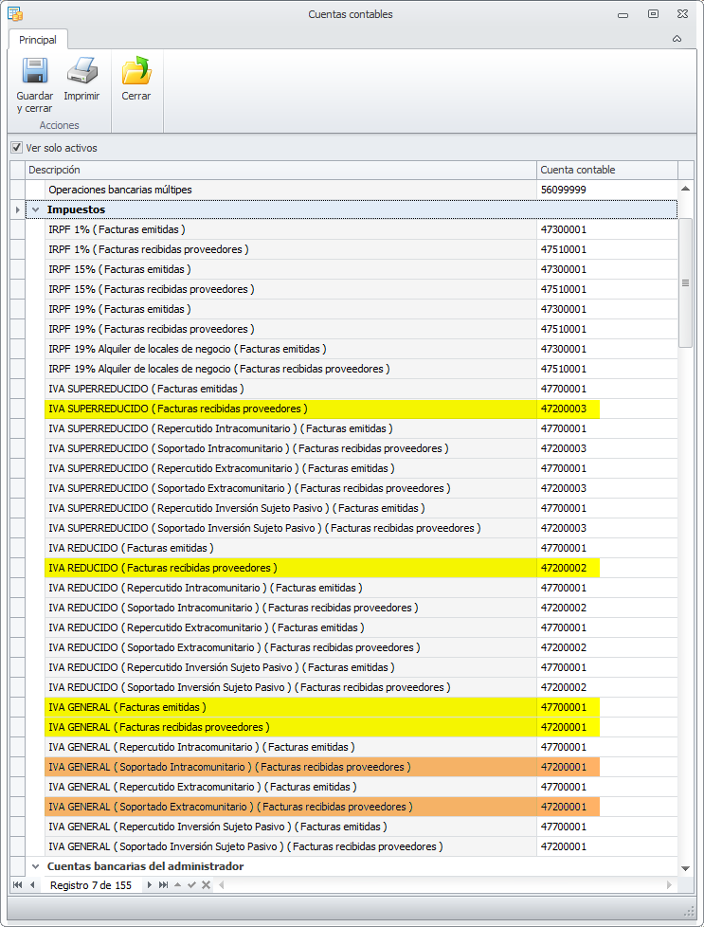Uncheck Ver solo activos checkbox
This screenshot has height=927, width=704.
tap(16, 148)
